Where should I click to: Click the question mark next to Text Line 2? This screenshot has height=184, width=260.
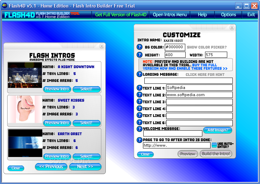coord(140,95)
